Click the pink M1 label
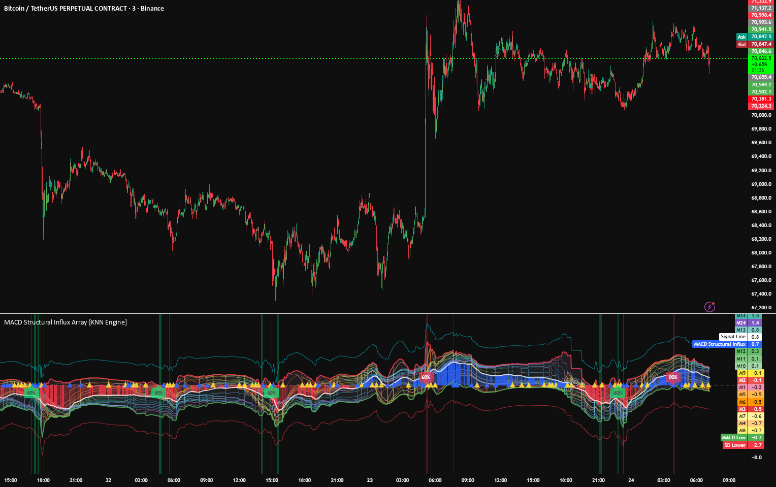This screenshot has width=776, height=487. click(x=742, y=387)
